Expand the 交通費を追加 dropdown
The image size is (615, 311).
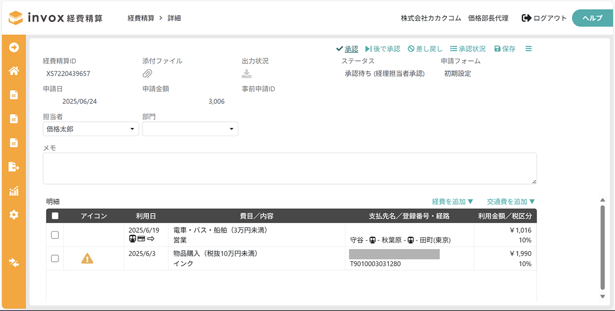(x=511, y=202)
